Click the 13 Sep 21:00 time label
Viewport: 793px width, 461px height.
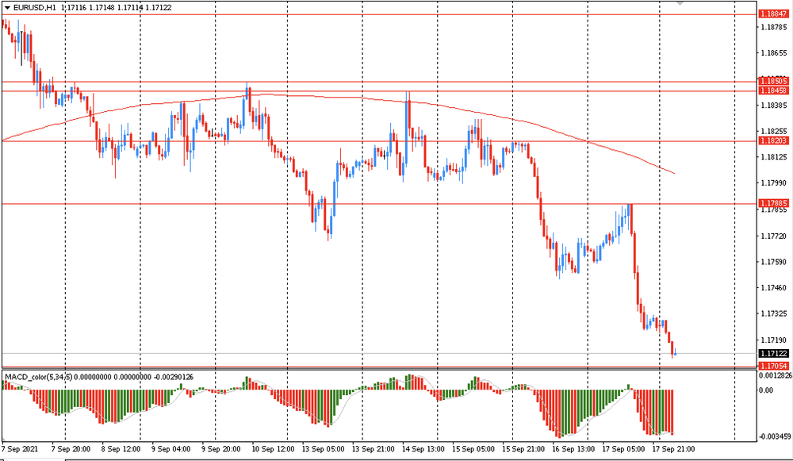click(x=374, y=449)
